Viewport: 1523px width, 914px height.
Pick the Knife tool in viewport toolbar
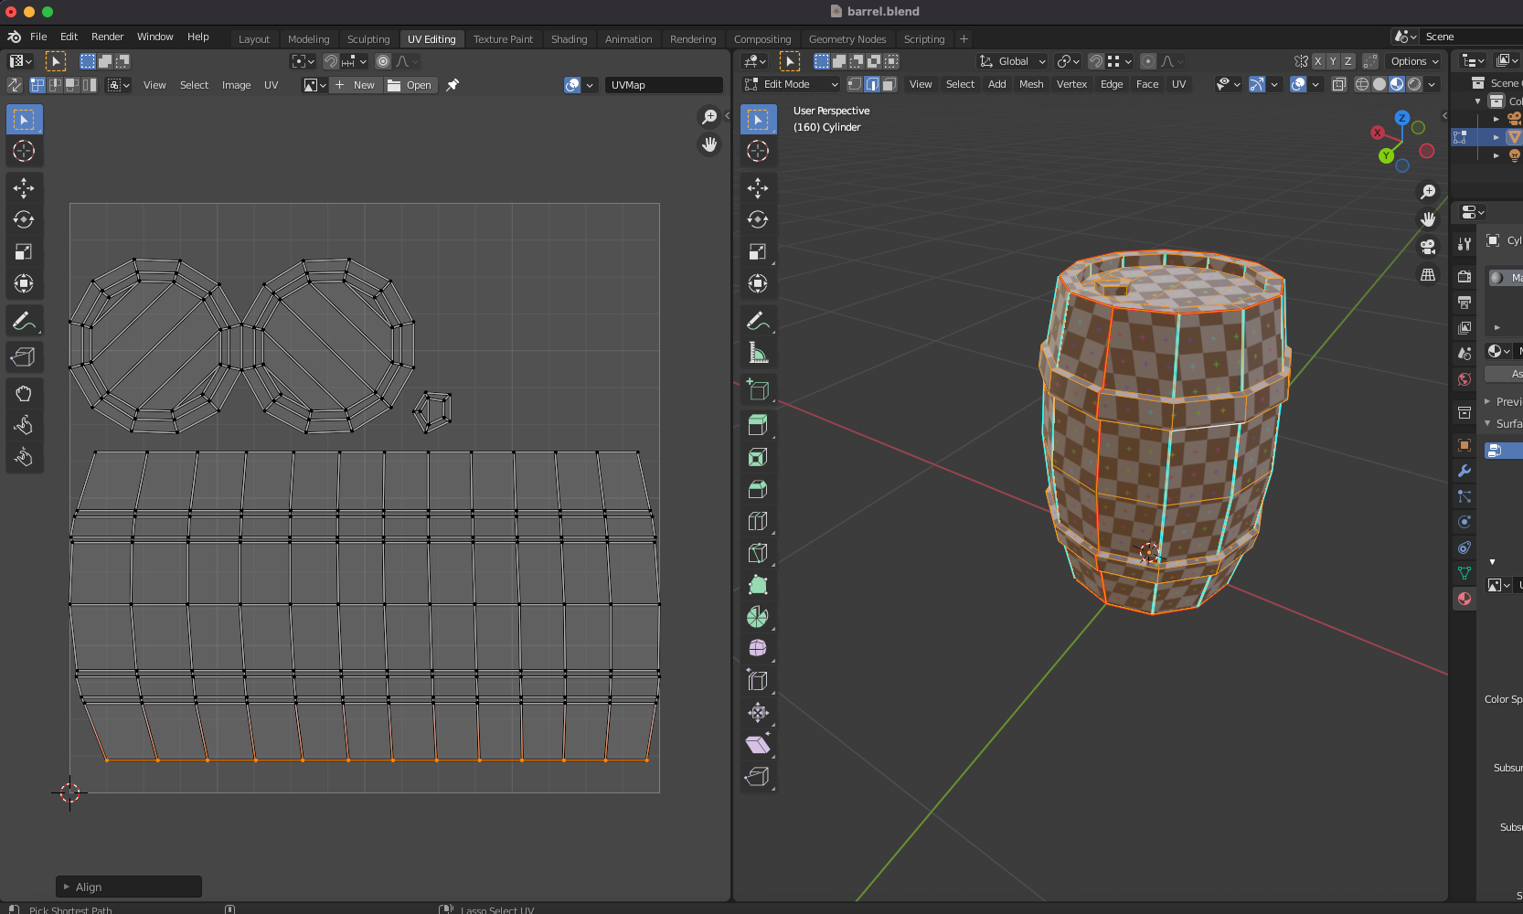[x=758, y=553]
